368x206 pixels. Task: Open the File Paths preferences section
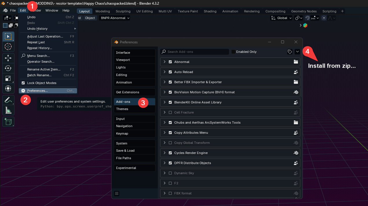point(135,158)
